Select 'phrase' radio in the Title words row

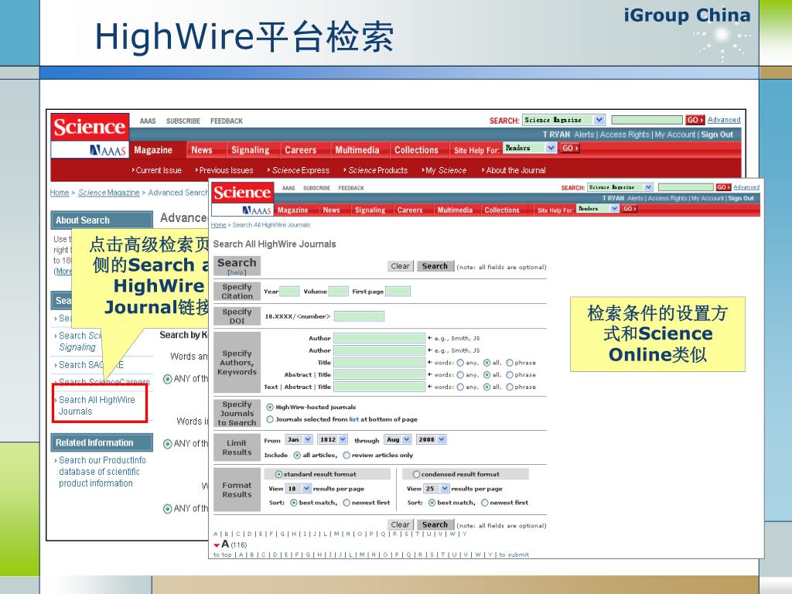tap(510, 363)
